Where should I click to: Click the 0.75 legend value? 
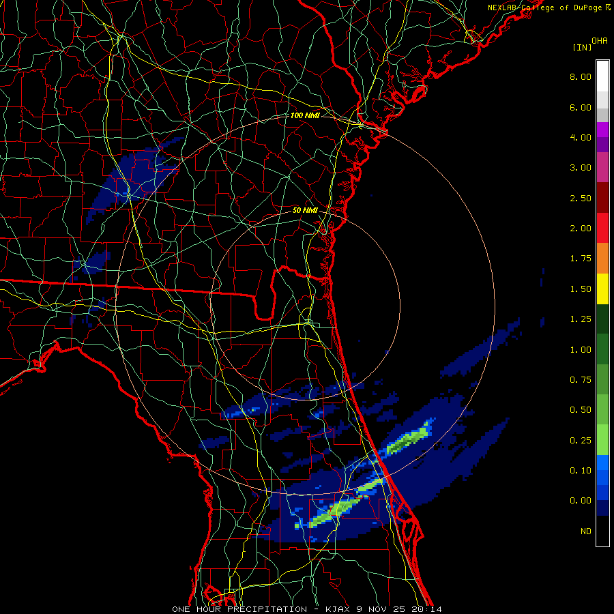coord(581,380)
